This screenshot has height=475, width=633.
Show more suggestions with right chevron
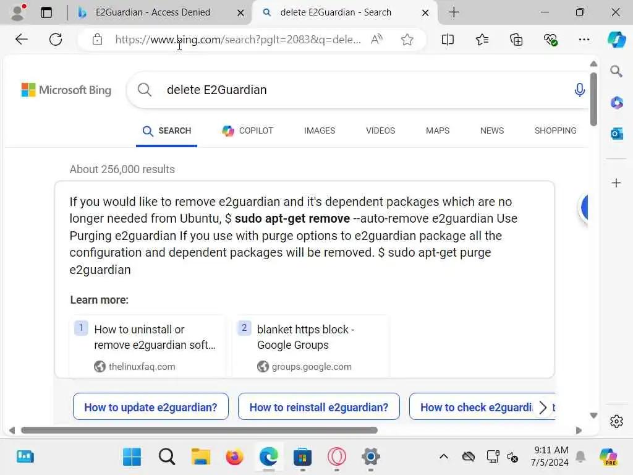543,407
